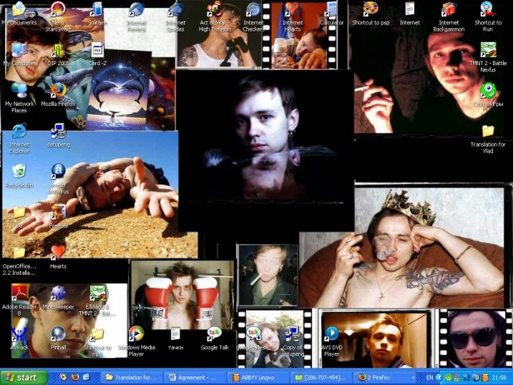513x385 pixels.
Task: Select the Adobe Reader 8 icon
Action: pos(19,293)
